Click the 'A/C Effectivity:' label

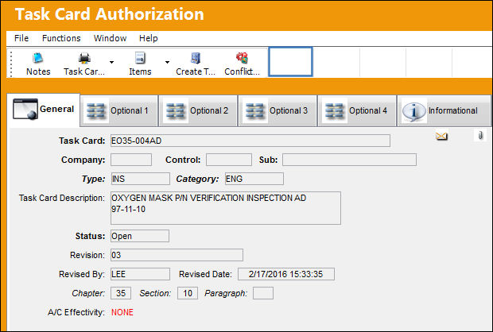coord(76,312)
